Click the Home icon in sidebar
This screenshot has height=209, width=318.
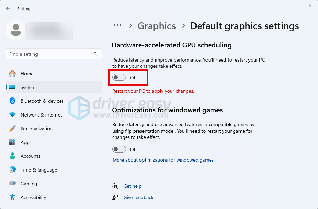tap(12, 74)
